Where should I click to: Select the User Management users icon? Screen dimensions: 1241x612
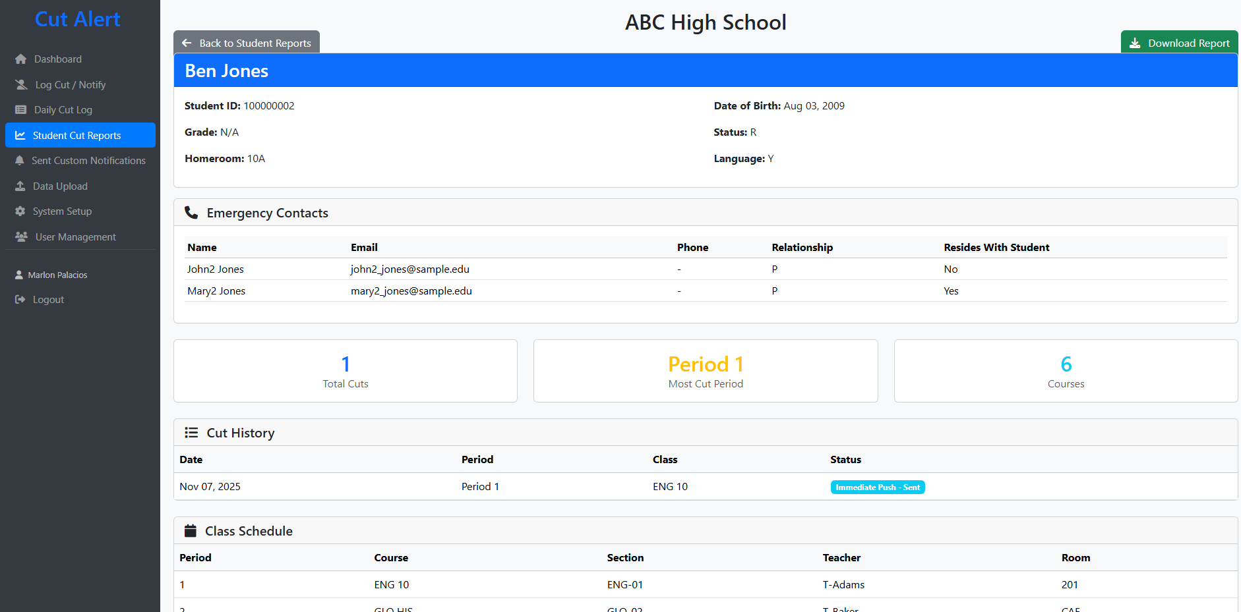tap(20, 236)
